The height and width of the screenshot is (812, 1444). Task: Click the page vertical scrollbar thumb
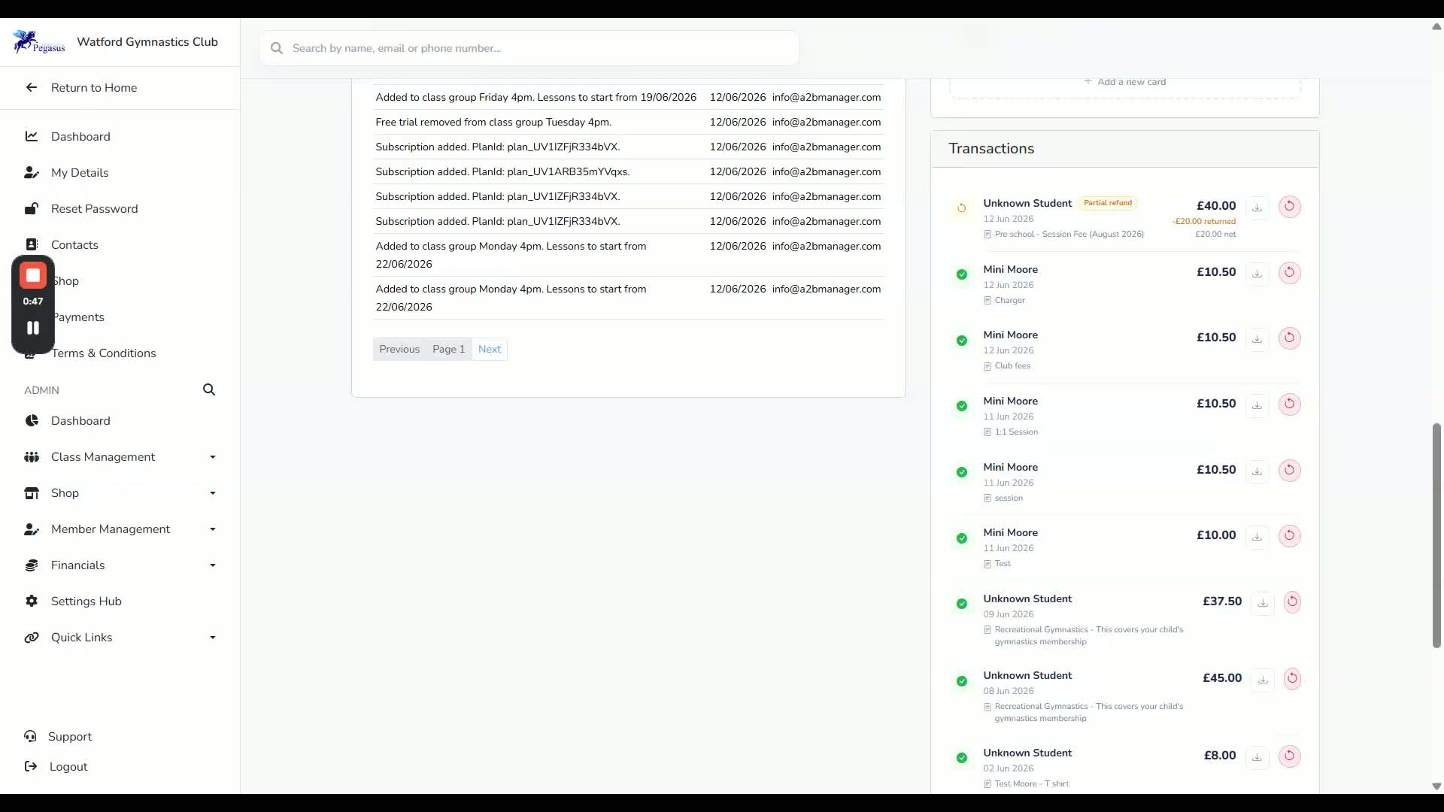point(1436,535)
